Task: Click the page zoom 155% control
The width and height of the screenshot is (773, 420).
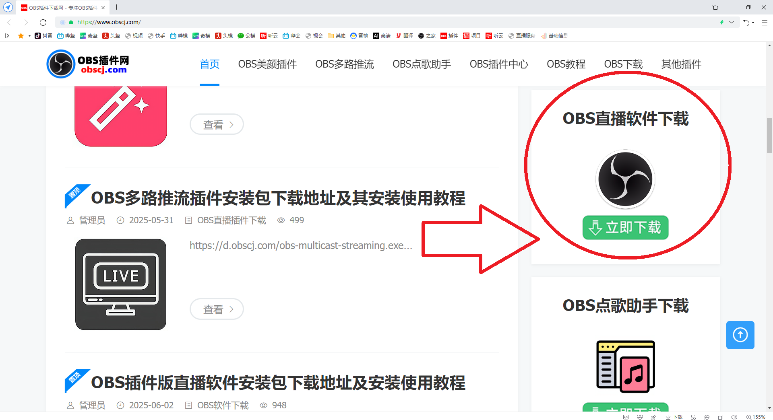Action: click(756, 417)
